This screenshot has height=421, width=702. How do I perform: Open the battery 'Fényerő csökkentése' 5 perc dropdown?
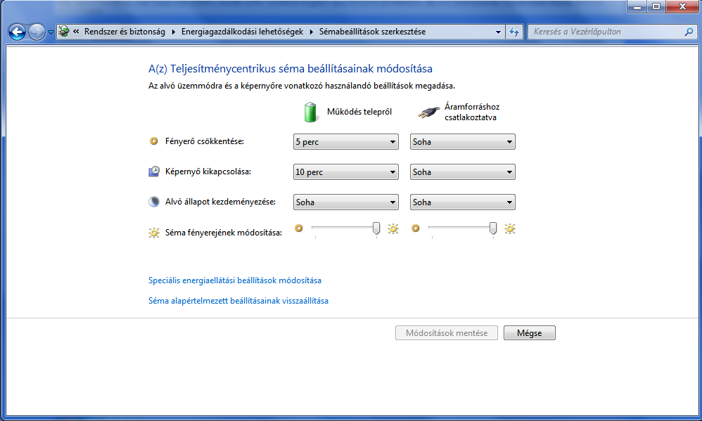pyautogui.click(x=345, y=142)
